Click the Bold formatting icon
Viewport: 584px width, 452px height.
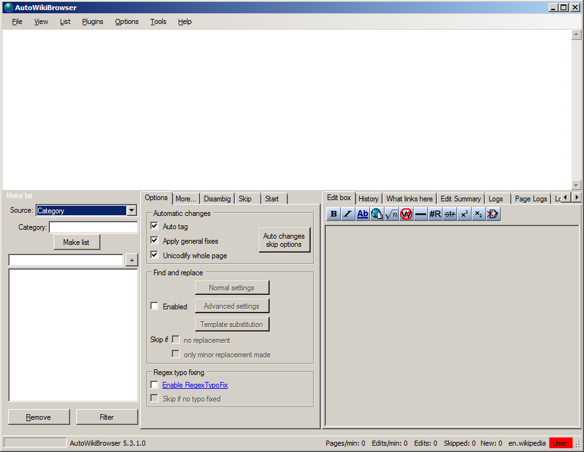[x=333, y=214]
